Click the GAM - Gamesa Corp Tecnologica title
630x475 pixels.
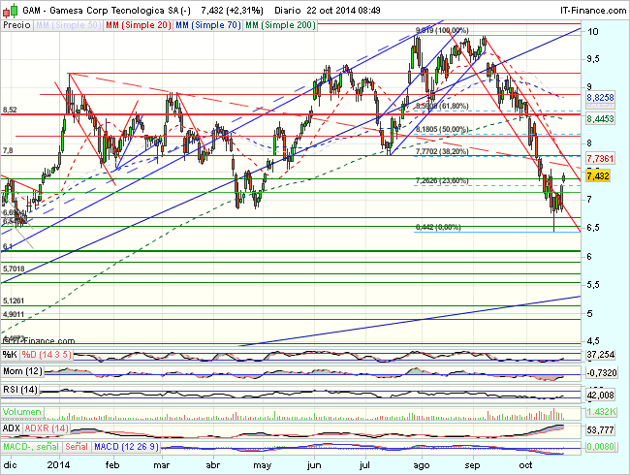[x=101, y=11]
